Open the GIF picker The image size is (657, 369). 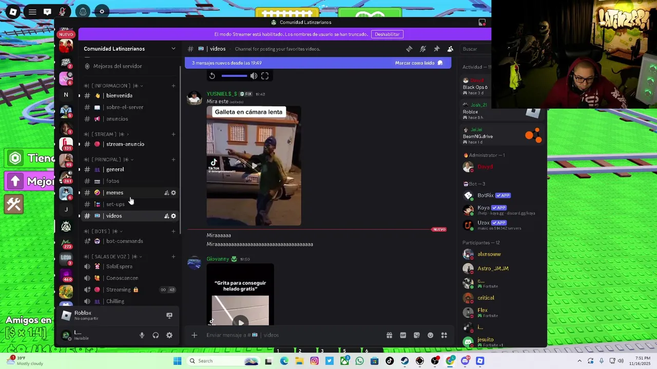[x=403, y=335]
